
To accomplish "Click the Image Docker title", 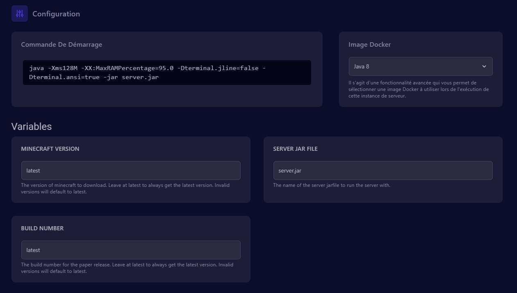I will click(370, 44).
